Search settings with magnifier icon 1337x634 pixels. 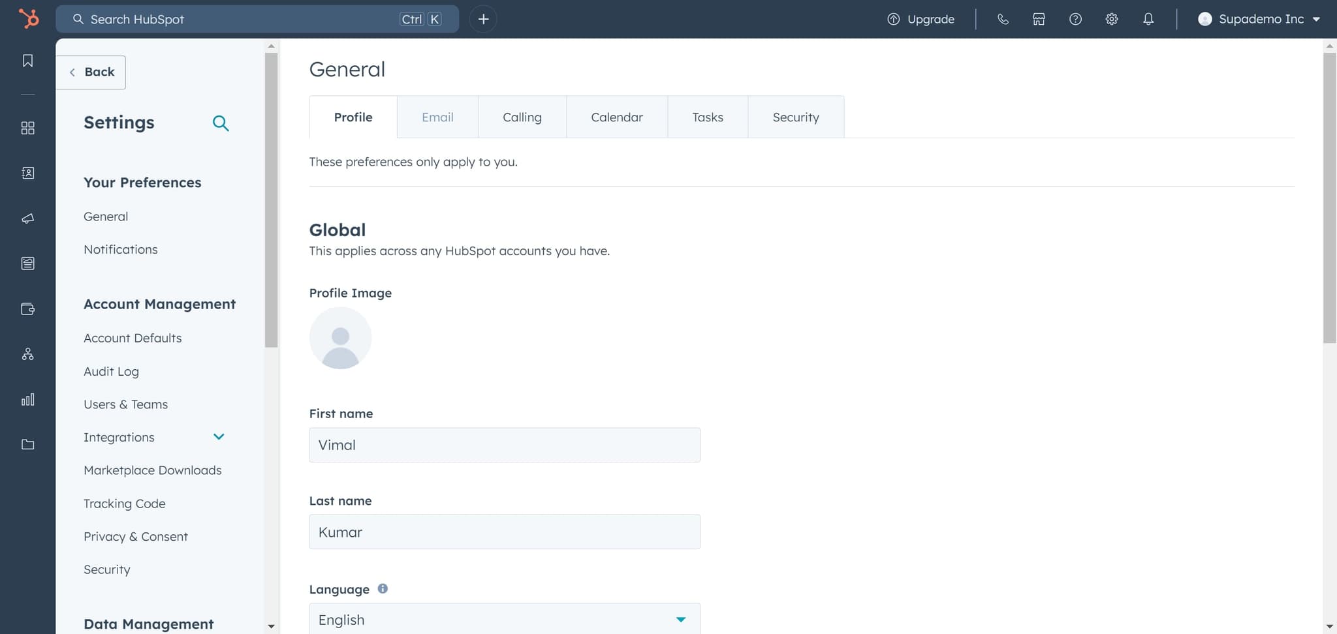coord(221,123)
